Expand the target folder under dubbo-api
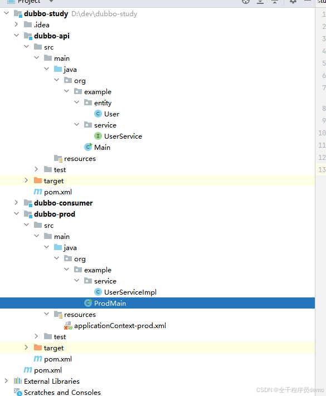Screen dimensions: 326x396 pyautogui.click(x=26, y=180)
